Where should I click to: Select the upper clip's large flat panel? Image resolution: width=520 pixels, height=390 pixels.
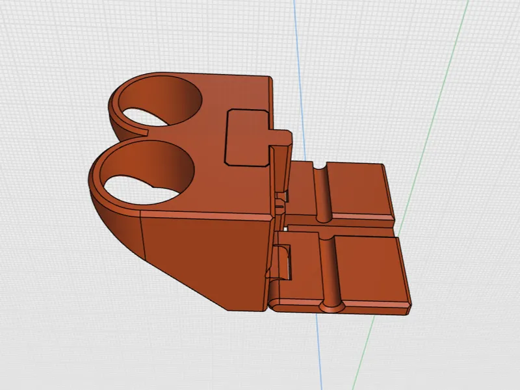(358, 189)
